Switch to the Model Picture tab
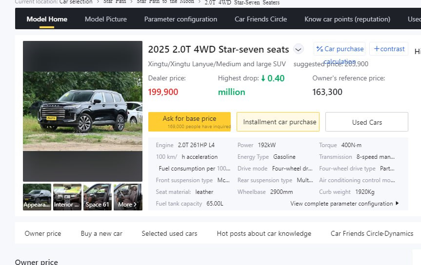Image resolution: width=421 pixels, height=265 pixels. coord(106,19)
